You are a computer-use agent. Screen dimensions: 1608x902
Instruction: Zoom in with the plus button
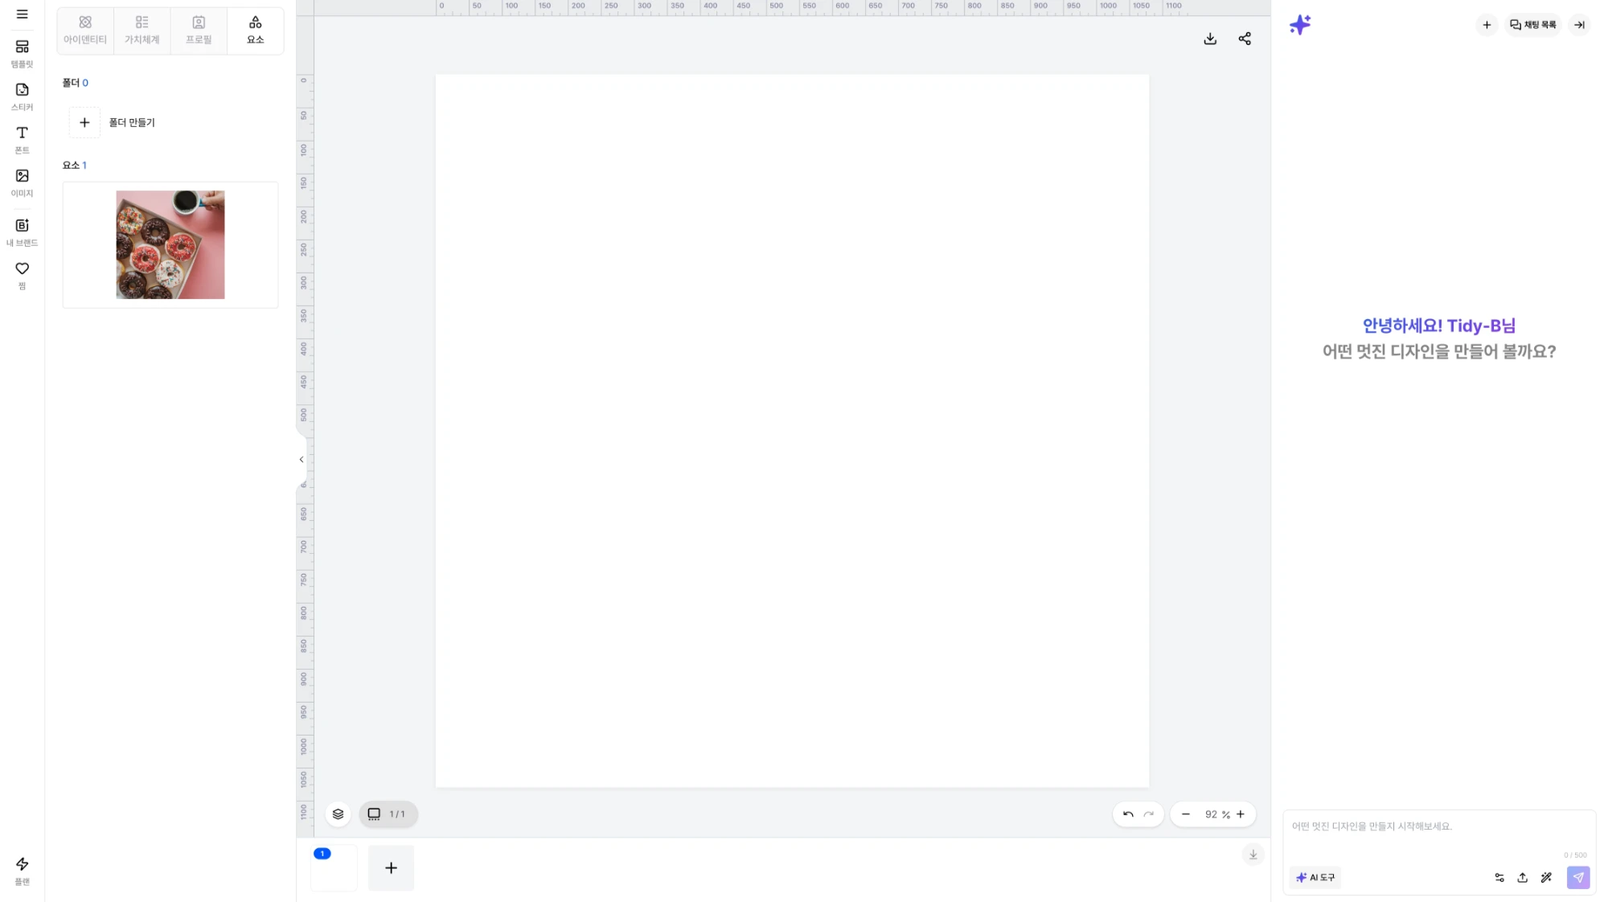(1241, 814)
